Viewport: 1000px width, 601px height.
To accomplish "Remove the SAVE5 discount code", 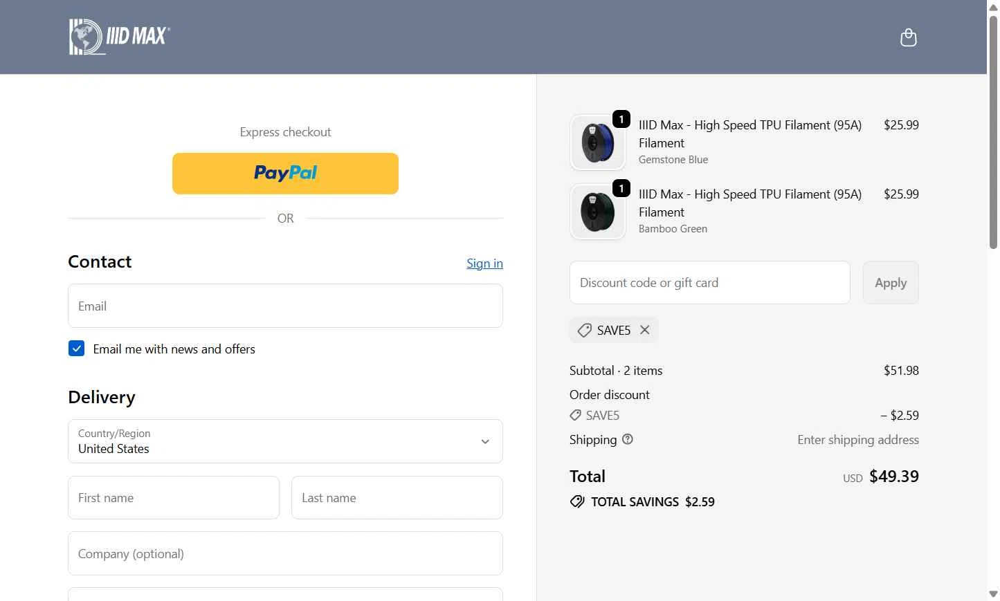I will coord(645,330).
